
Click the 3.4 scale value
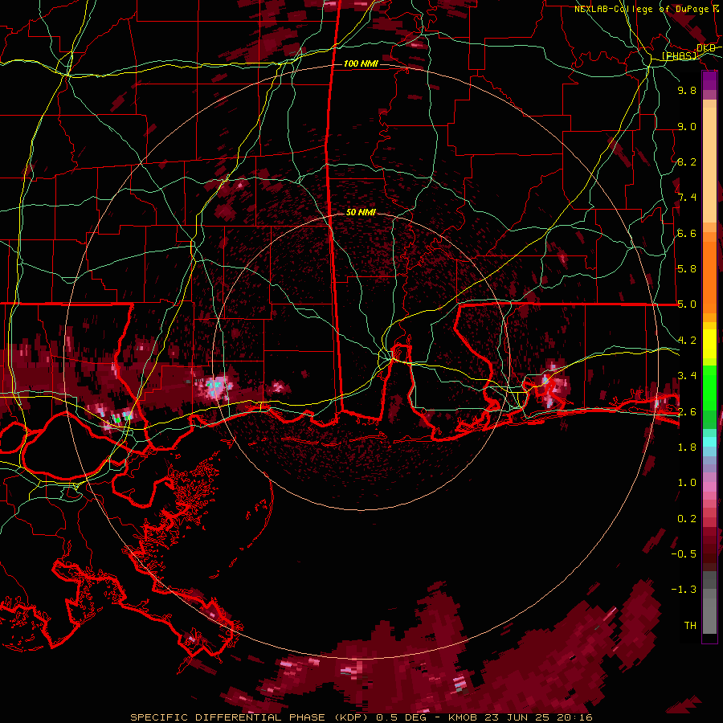pos(687,376)
